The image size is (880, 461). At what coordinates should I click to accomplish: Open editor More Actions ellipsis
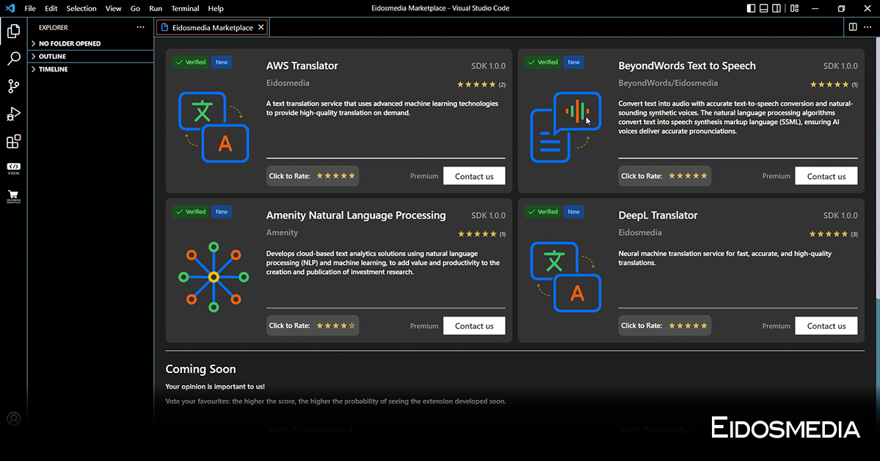click(867, 27)
